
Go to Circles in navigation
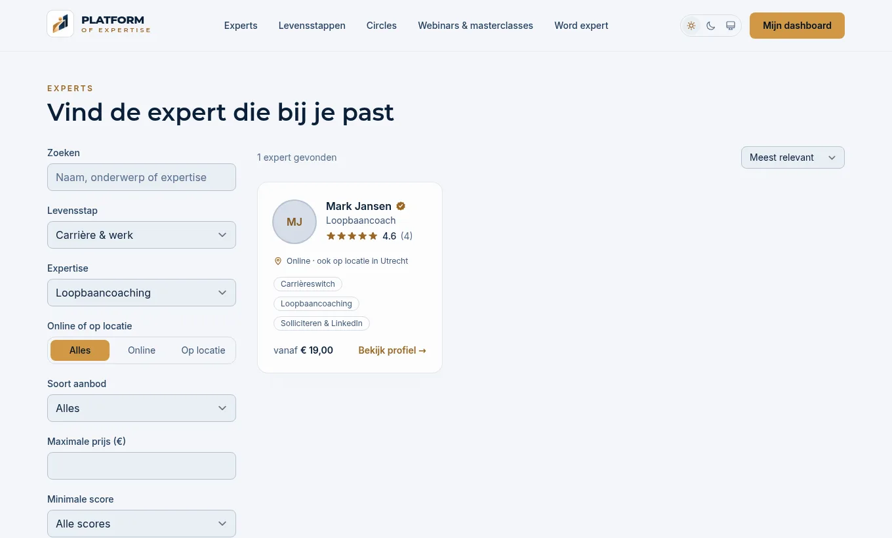click(x=382, y=26)
